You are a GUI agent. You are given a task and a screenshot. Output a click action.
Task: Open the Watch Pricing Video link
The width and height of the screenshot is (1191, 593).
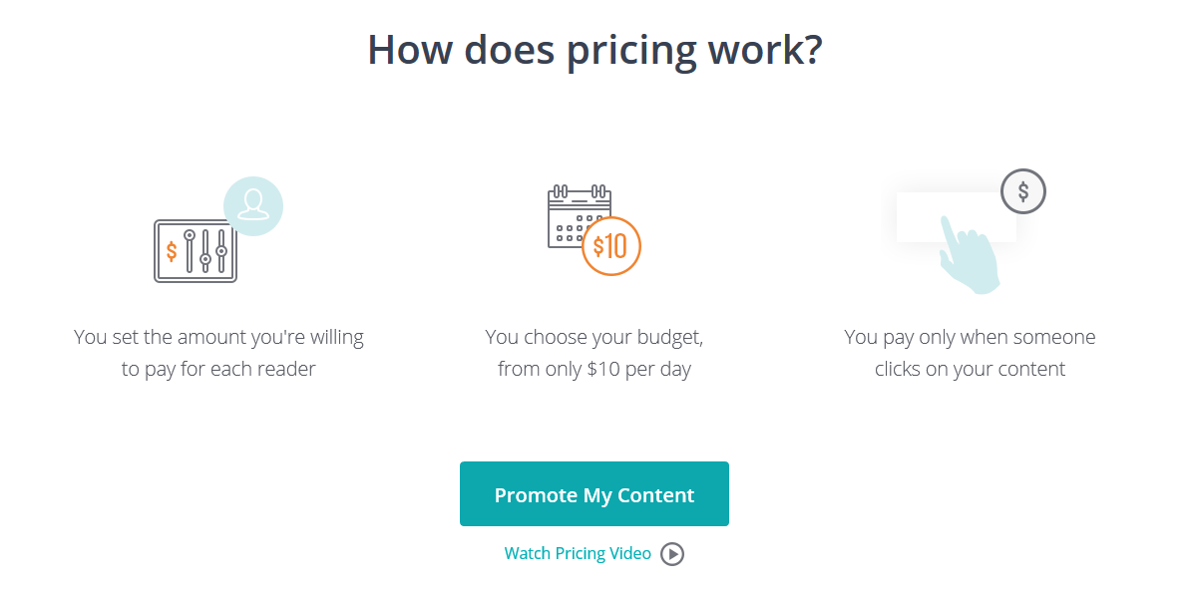tap(578, 553)
